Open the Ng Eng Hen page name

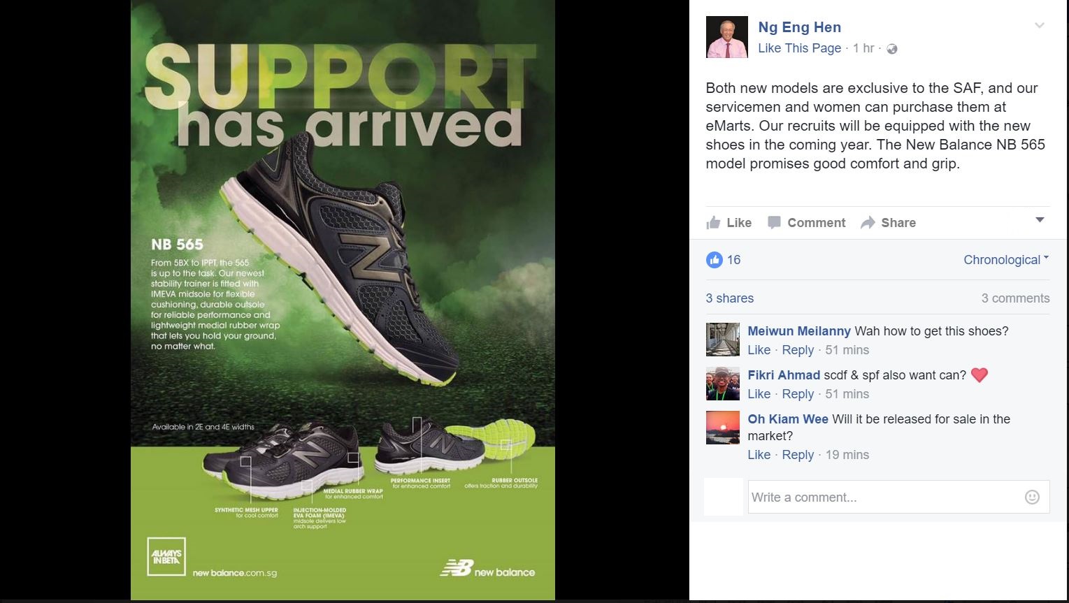(x=799, y=27)
